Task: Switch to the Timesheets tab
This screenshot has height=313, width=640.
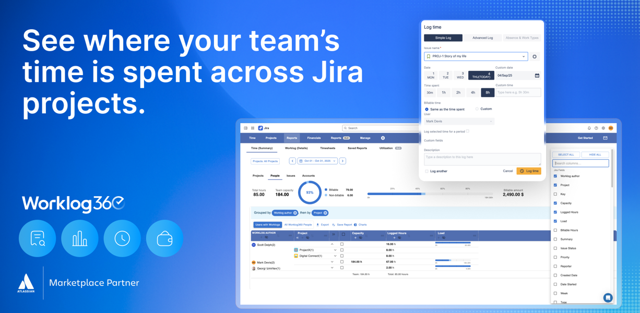Action: click(x=327, y=148)
